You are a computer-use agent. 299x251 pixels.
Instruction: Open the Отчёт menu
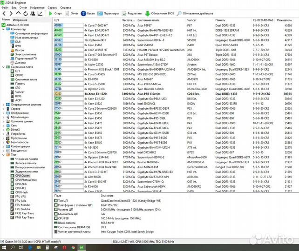23,7
